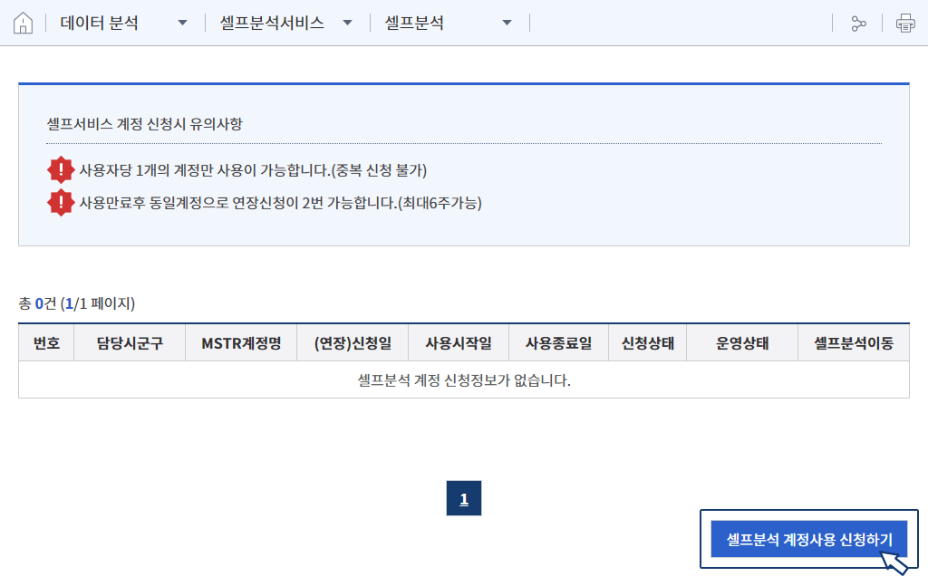Image resolution: width=928 pixels, height=586 pixels.
Task: Click the empty table row message
Action: [464, 380]
